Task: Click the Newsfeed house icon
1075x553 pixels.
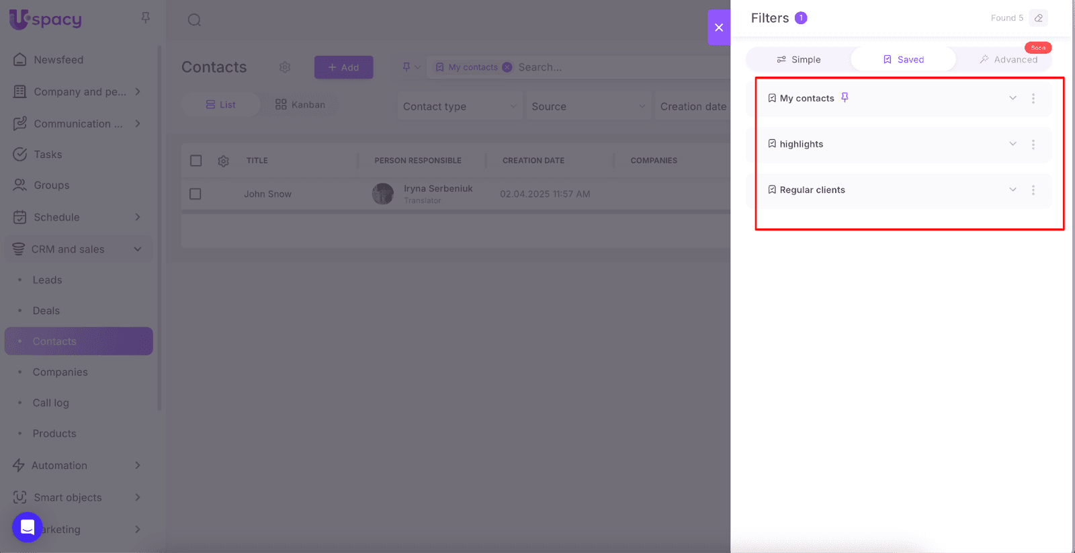Action: (x=20, y=59)
